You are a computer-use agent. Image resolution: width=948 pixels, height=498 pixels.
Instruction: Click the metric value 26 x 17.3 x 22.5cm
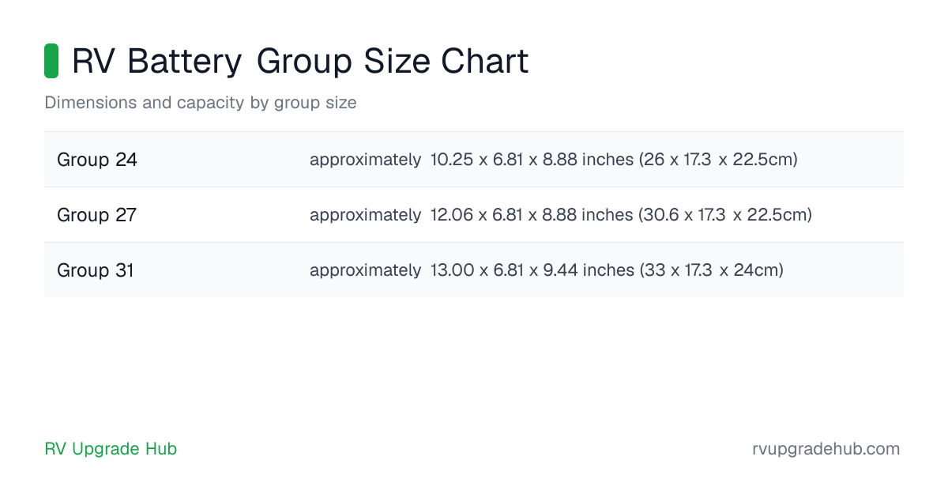click(719, 160)
